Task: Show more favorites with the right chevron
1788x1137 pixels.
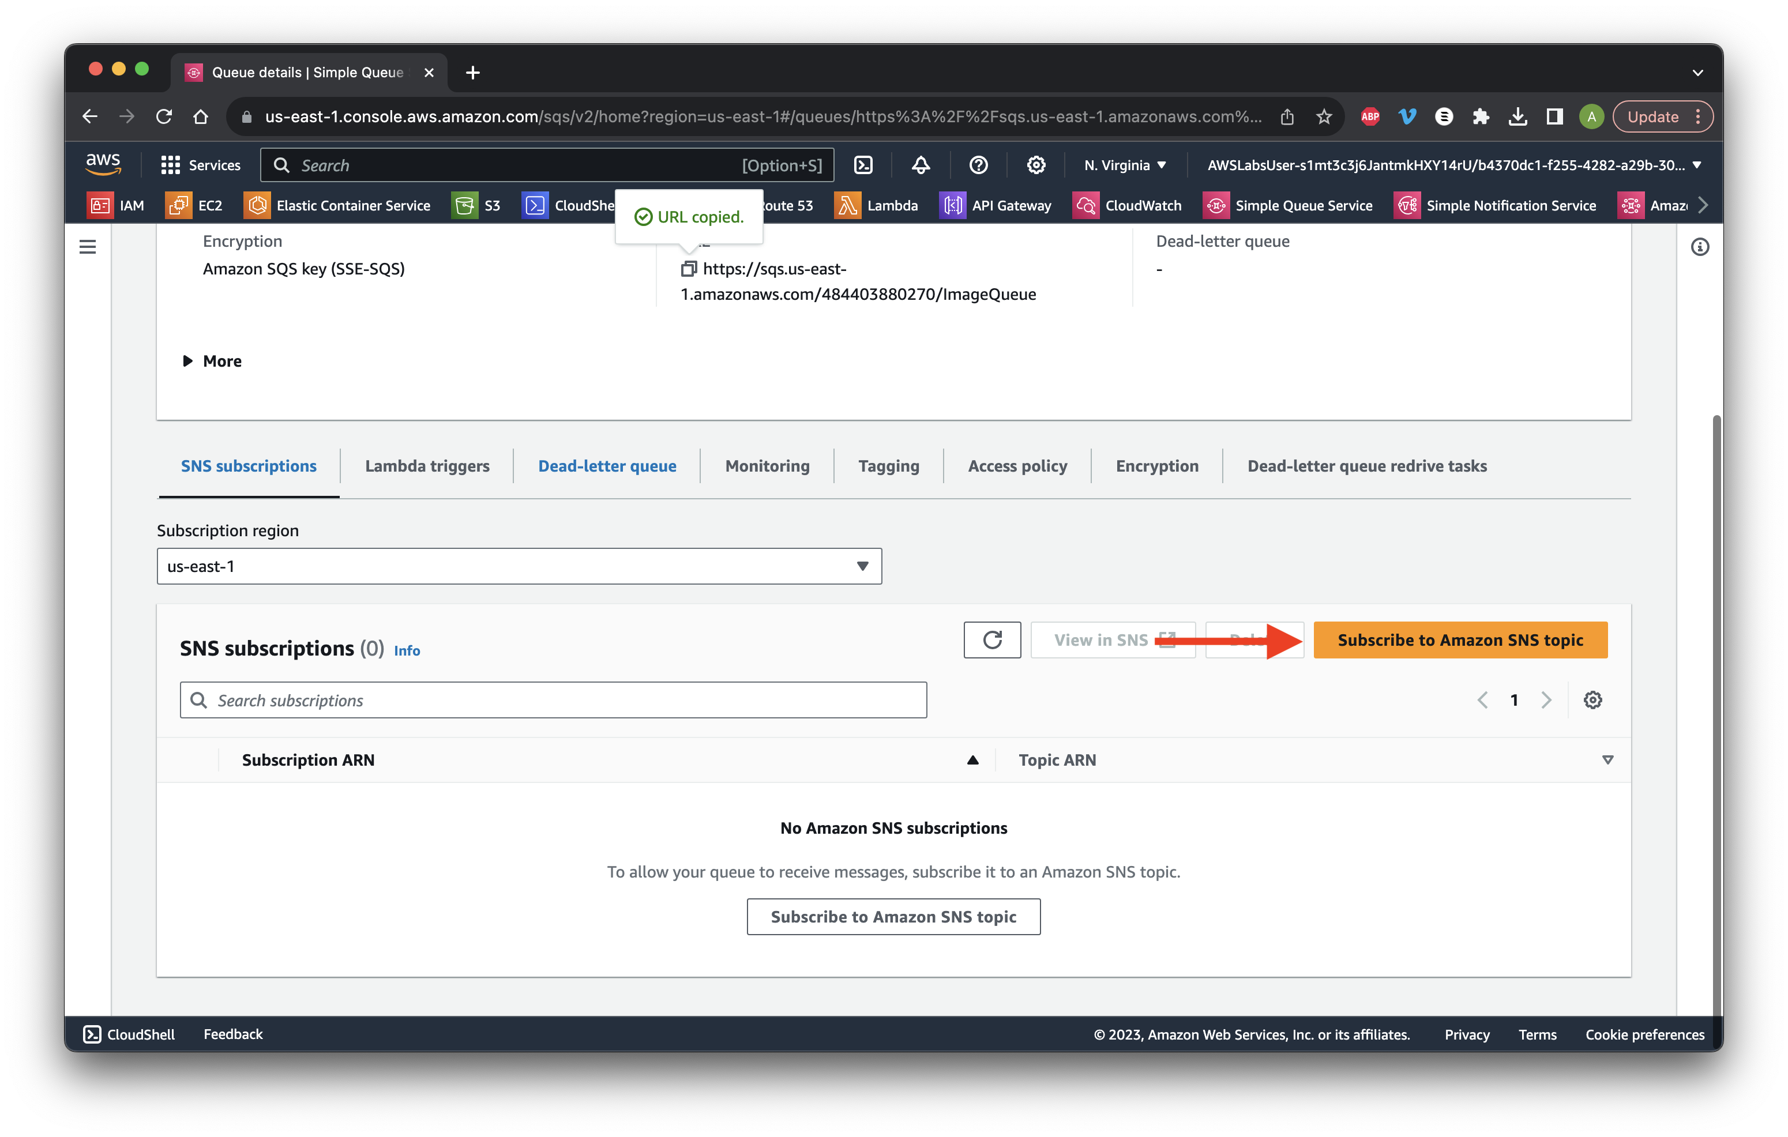Action: (1703, 206)
